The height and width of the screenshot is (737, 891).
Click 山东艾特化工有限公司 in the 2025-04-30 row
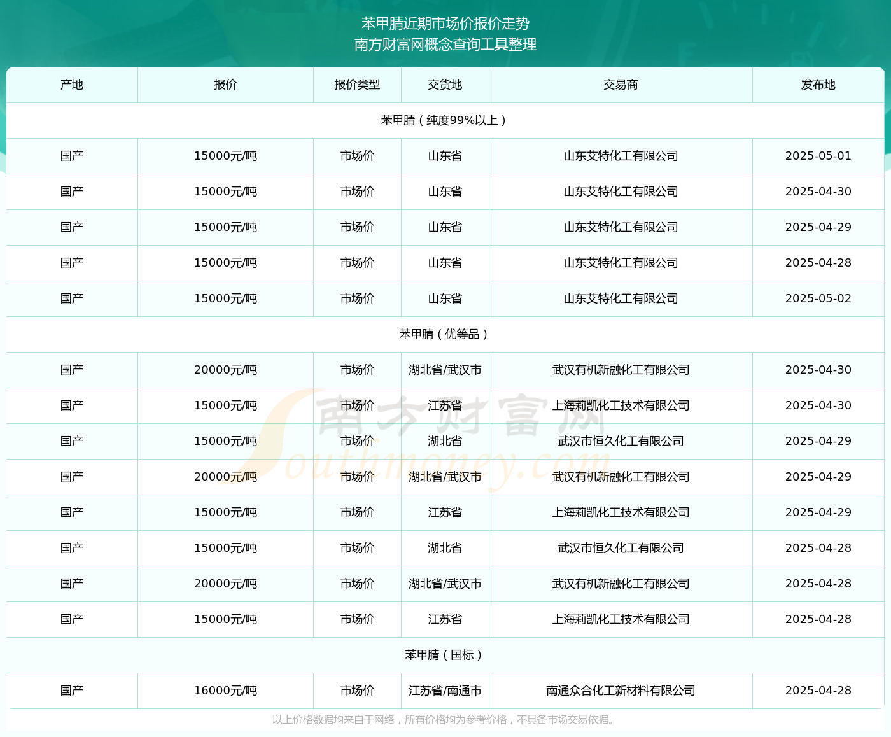(621, 192)
